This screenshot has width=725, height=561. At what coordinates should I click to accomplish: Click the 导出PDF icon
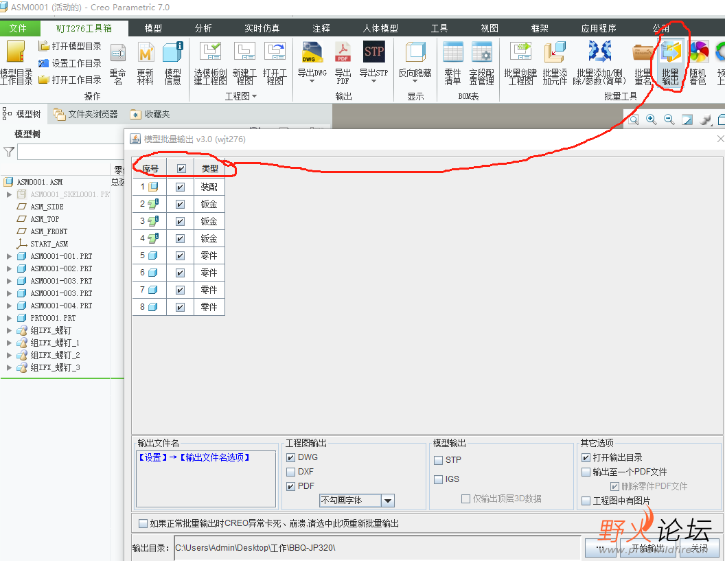[x=343, y=51]
